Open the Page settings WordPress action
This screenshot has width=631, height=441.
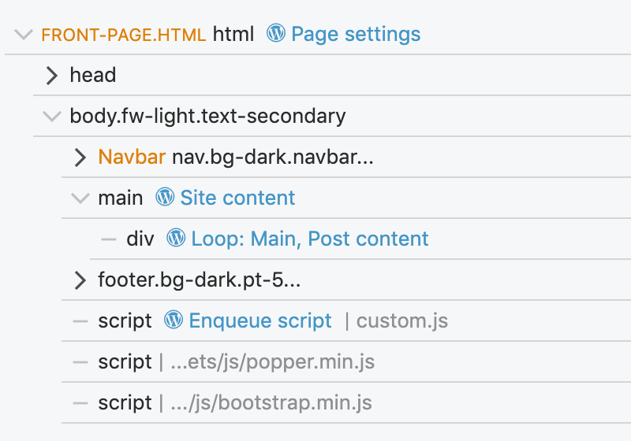pos(356,34)
